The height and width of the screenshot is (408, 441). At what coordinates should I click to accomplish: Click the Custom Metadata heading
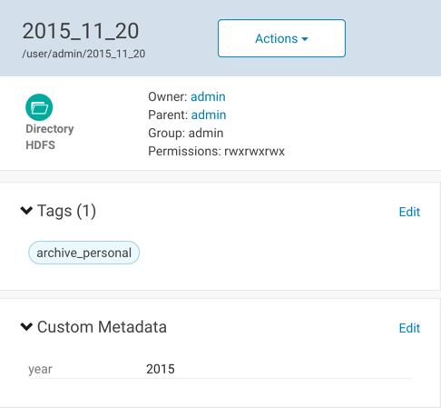(102, 327)
